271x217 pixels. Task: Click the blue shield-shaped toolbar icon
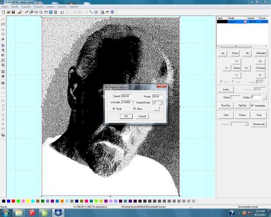click(x=112, y=12)
